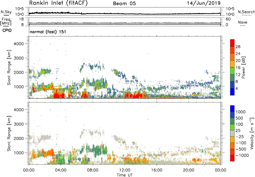Select the 'normal (fast) 151' text
Screen dimensions: 255x177
[48, 32]
